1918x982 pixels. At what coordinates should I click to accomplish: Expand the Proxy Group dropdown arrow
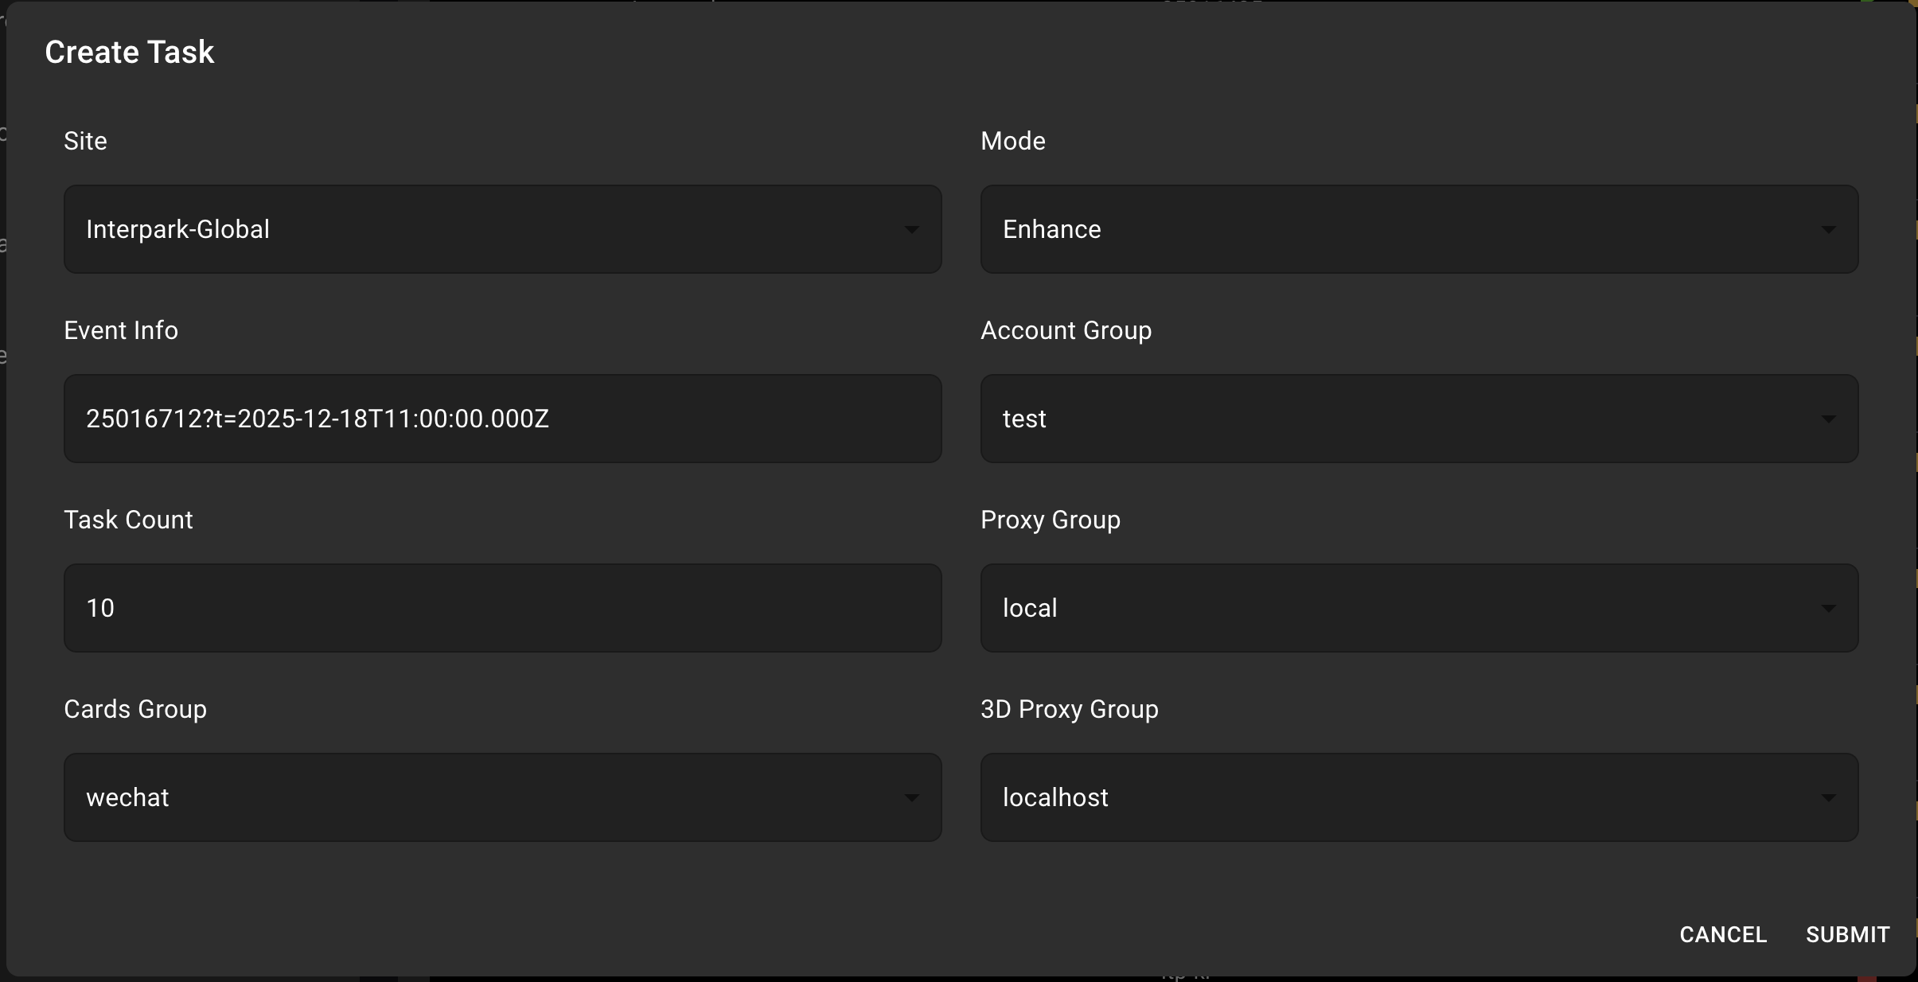[x=1829, y=608]
